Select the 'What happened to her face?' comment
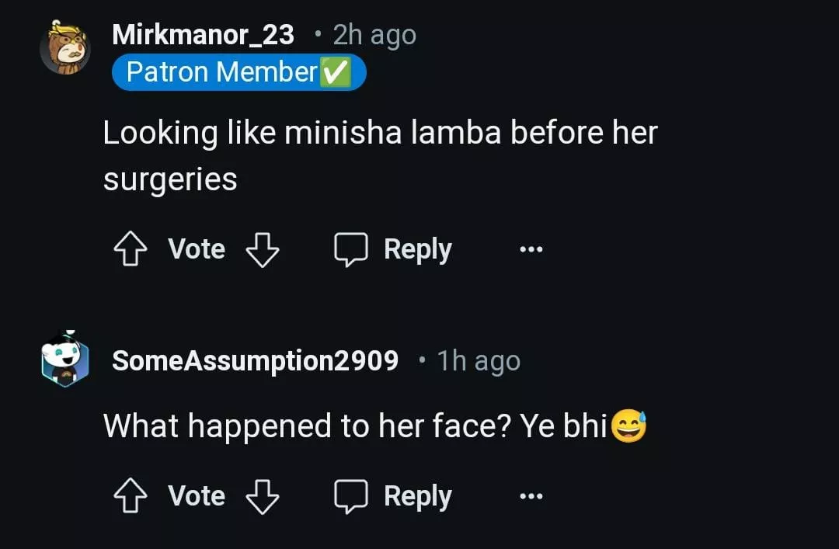Screen dimensions: 839x549 click(x=354, y=426)
